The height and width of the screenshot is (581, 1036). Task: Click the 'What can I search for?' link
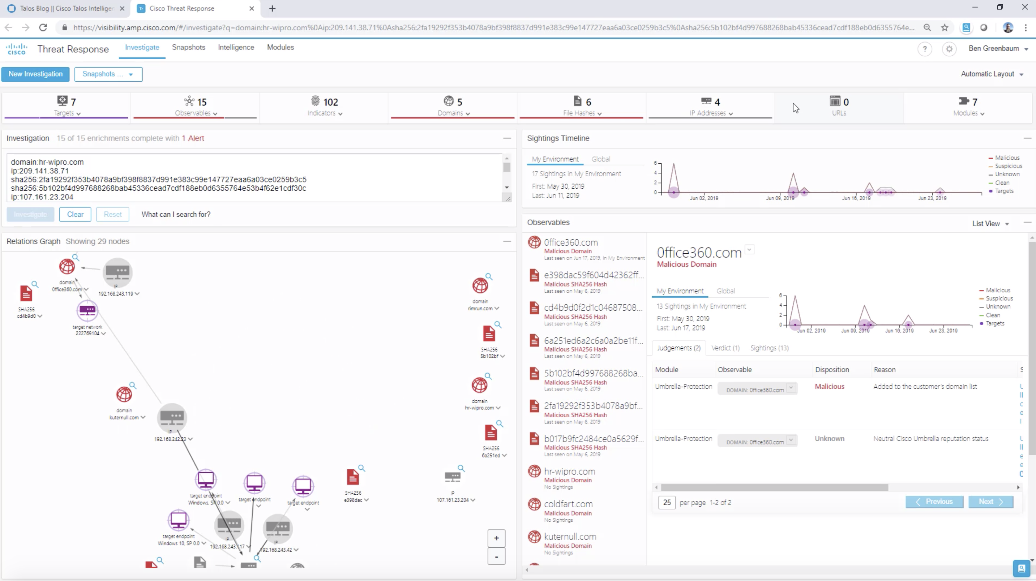tap(176, 214)
